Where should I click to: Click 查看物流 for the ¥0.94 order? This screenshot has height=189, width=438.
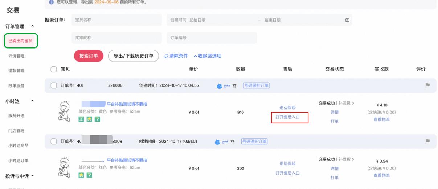click(381, 176)
